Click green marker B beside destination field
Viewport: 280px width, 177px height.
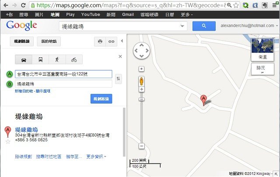point(10,84)
